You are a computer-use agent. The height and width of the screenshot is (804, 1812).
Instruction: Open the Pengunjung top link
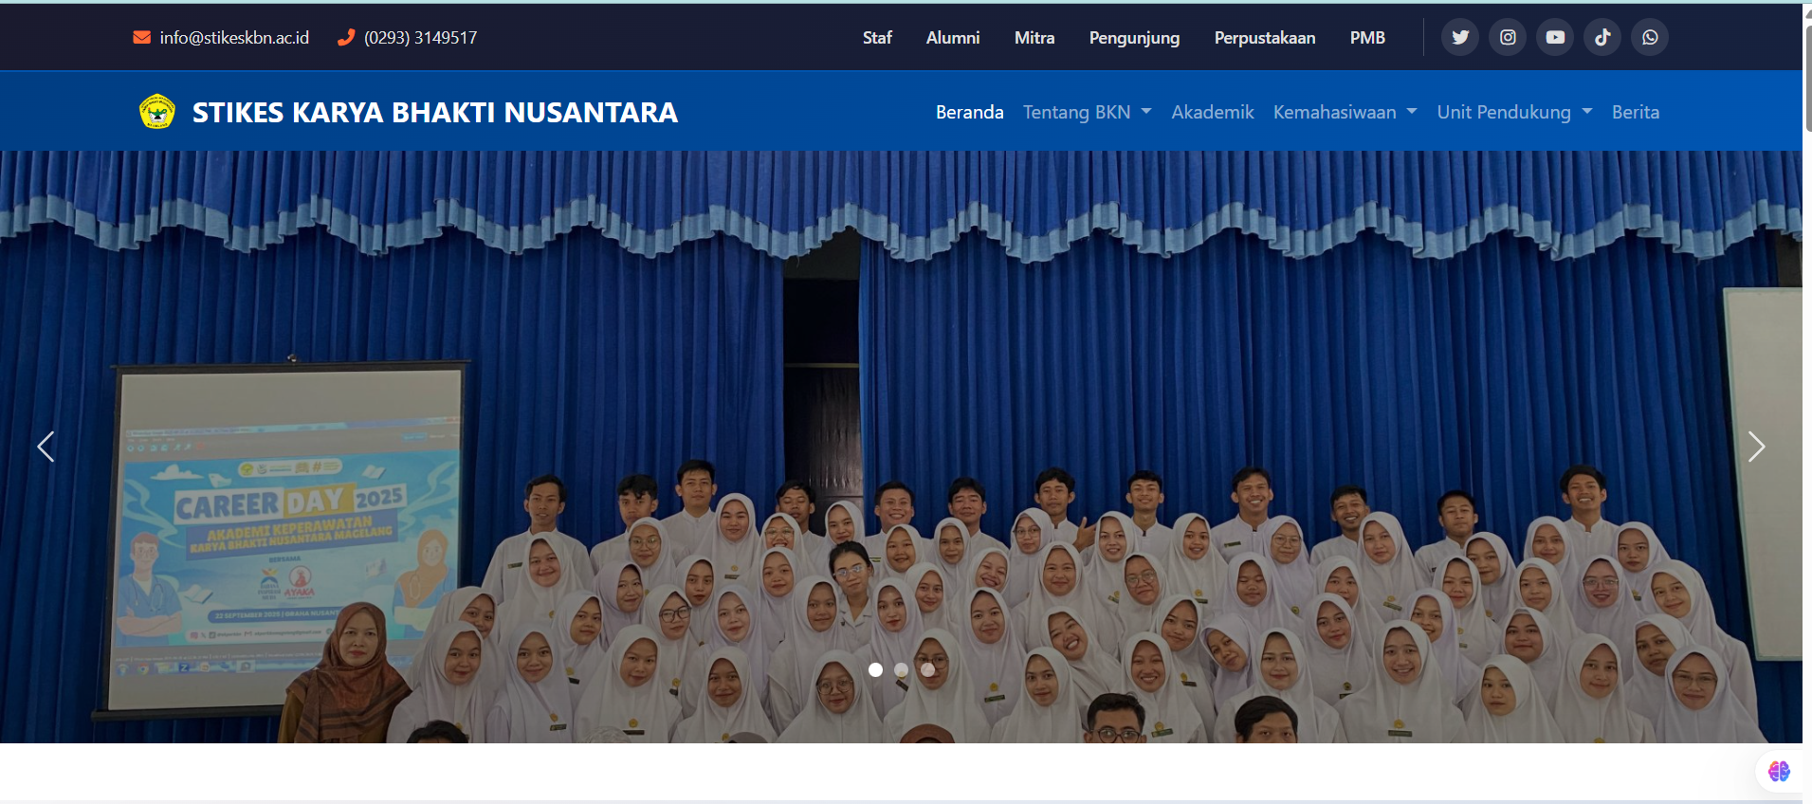(x=1134, y=38)
